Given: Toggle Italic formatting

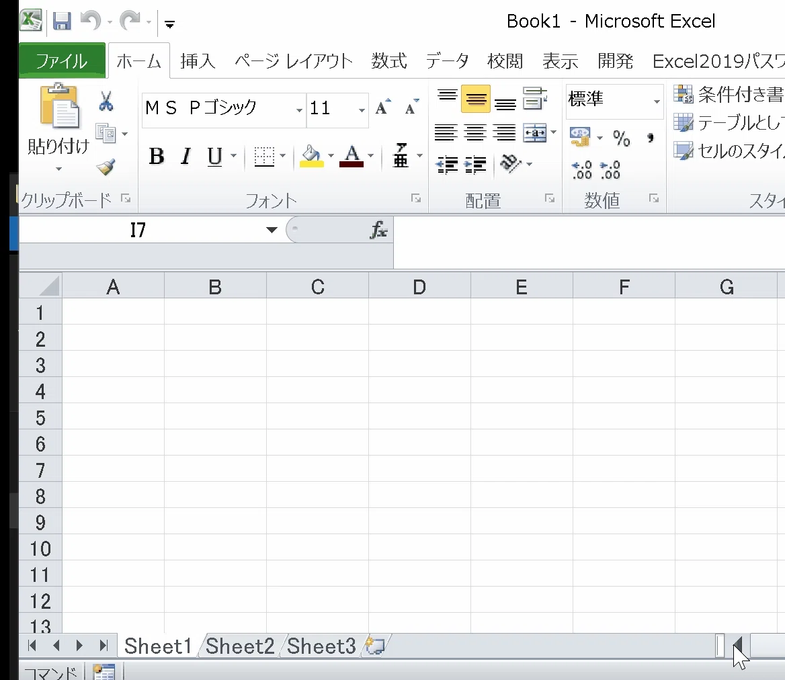Looking at the screenshot, I should point(186,157).
